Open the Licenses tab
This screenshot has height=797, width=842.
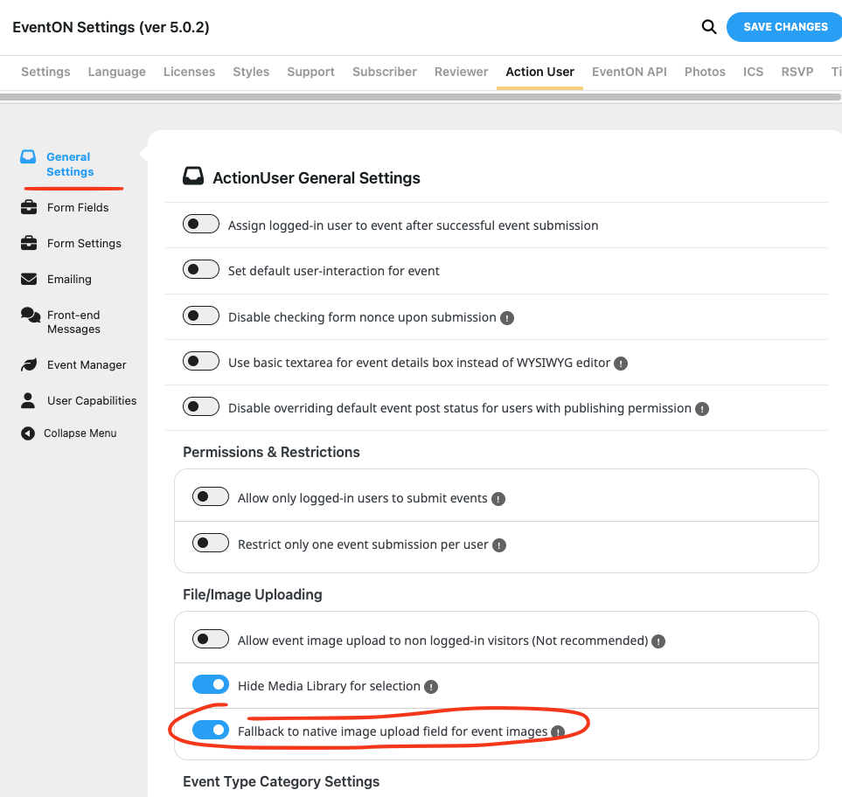189,72
